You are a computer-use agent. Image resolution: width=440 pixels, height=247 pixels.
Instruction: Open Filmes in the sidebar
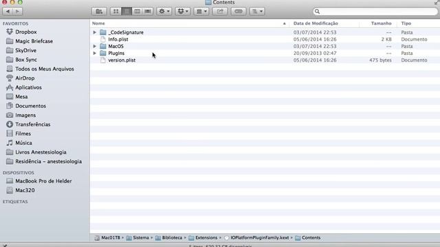(x=23, y=134)
